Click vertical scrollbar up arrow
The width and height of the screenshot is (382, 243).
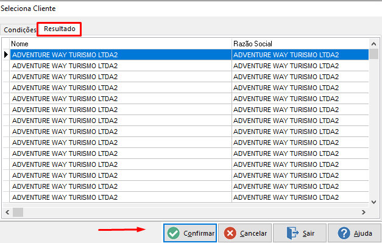coord(373,44)
